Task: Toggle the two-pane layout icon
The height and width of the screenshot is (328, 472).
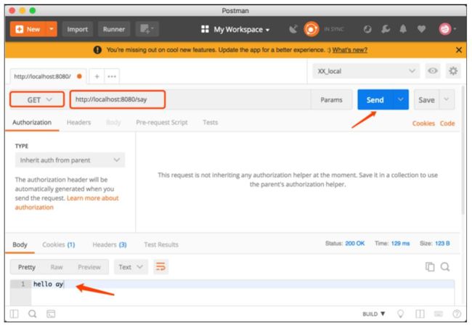Action: pyautogui.click(x=420, y=314)
